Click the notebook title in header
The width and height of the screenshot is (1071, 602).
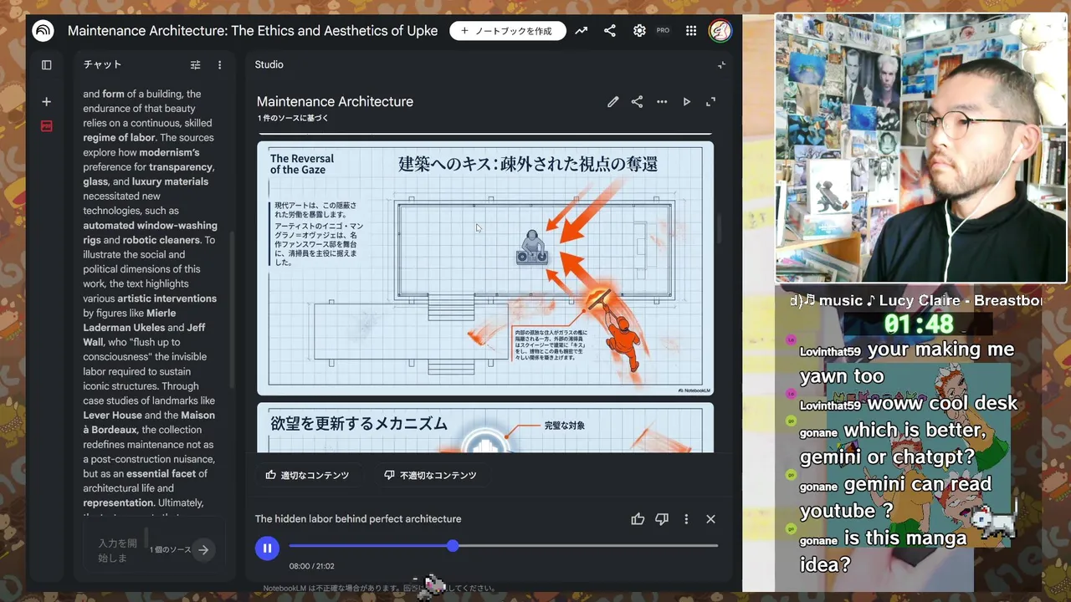click(253, 31)
